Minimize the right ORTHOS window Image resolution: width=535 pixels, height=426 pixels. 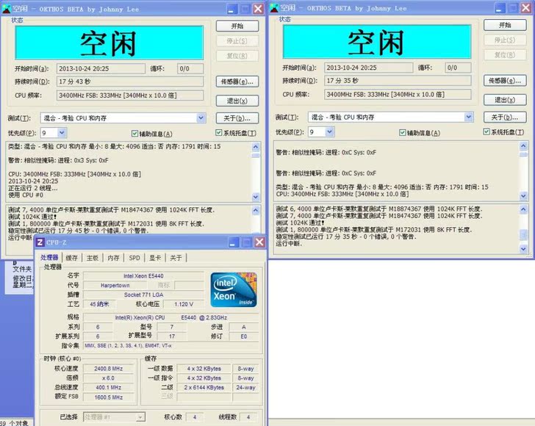pyautogui.click(x=499, y=9)
